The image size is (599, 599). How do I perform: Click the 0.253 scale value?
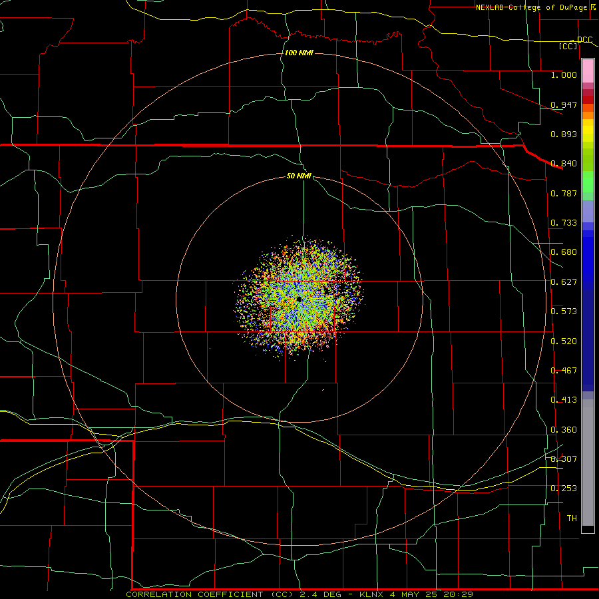[x=564, y=489]
